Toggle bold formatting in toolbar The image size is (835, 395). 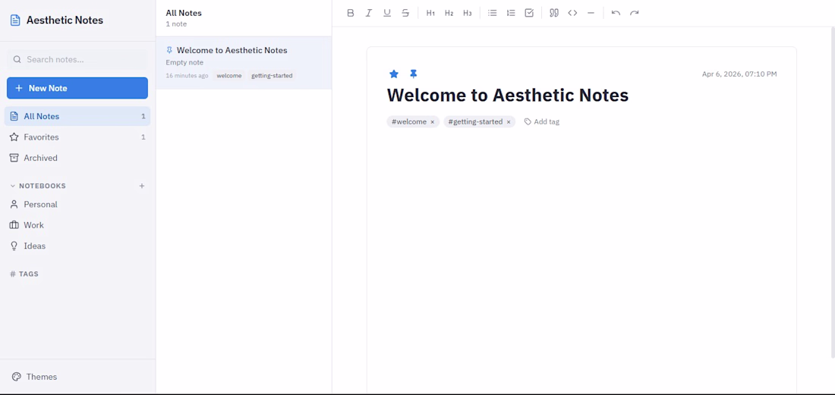click(x=351, y=13)
